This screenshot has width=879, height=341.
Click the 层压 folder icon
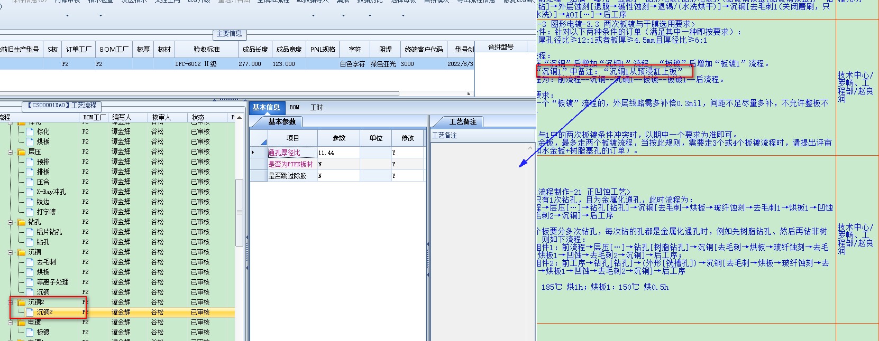tap(22, 151)
